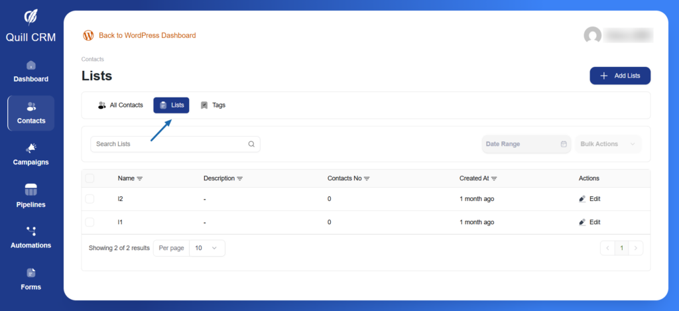
Task: Switch to the All Contacts tab
Action: pos(120,105)
